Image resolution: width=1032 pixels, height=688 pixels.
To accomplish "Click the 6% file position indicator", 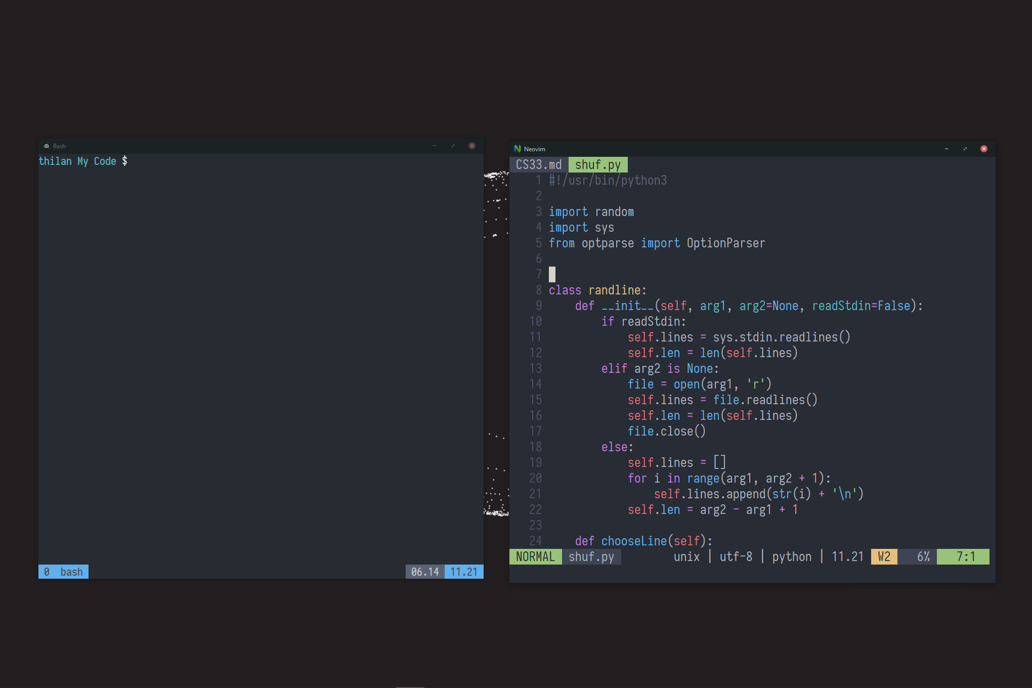I will pyautogui.click(x=923, y=556).
